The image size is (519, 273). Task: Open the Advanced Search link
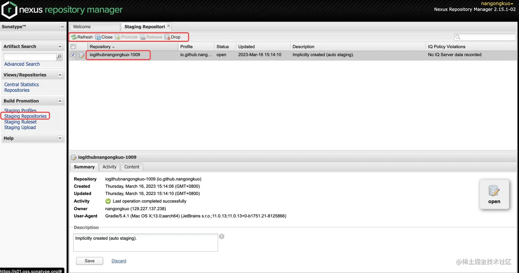pyautogui.click(x=22, y=64)
